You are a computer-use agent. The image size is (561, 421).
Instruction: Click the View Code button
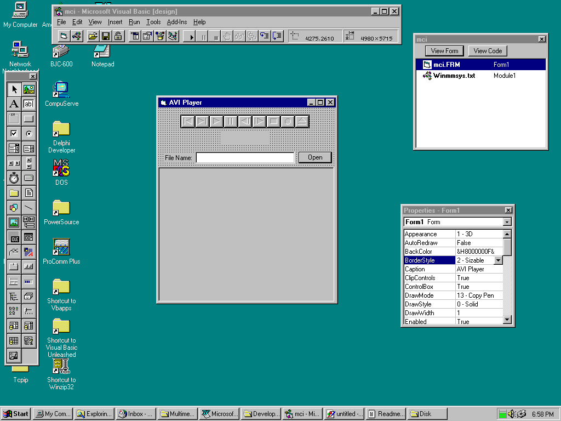(488, 51)
